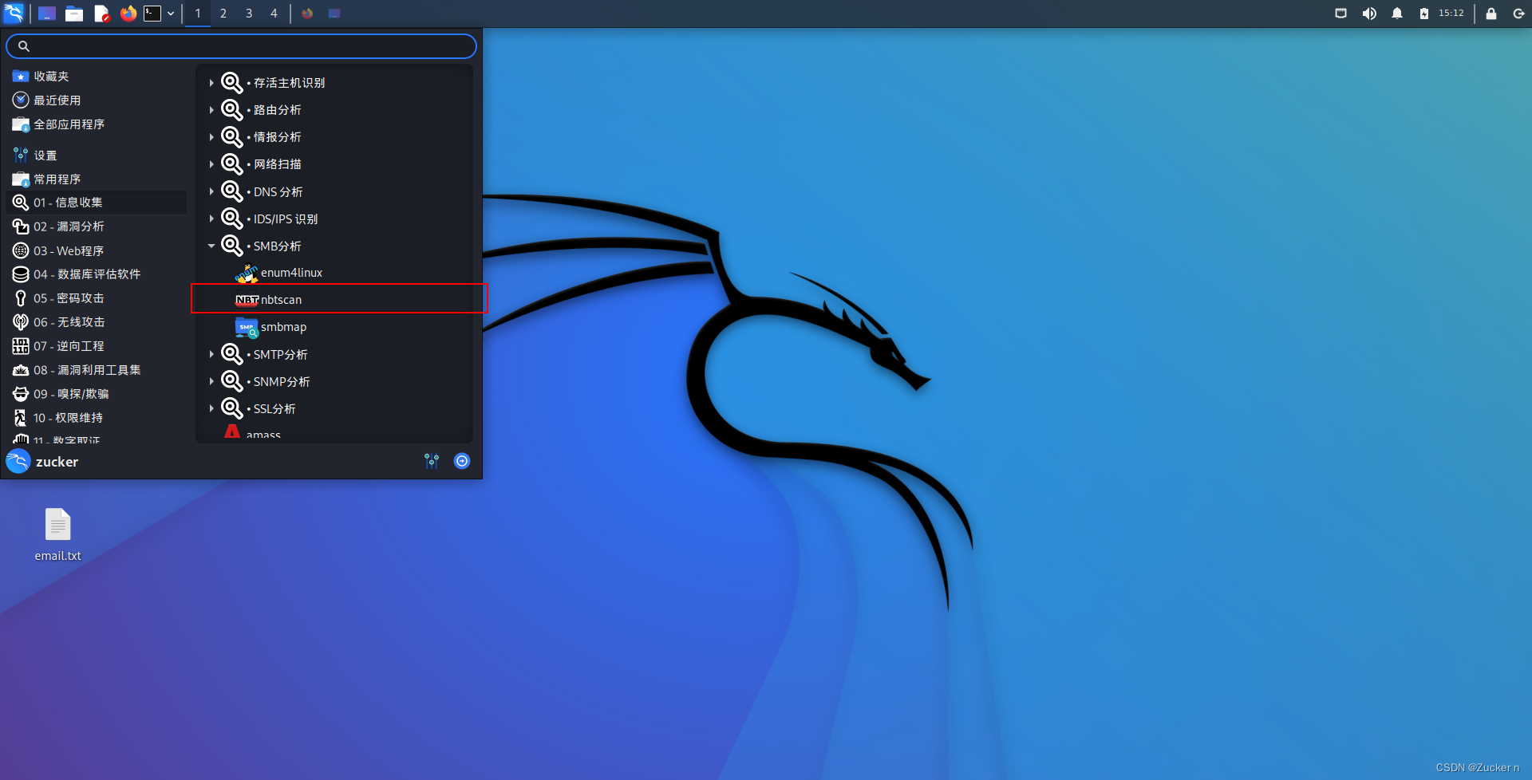Select 10 - 权限维持 category
The width and height of the screenshot is (1532, 780).
(x=97, y=418)
